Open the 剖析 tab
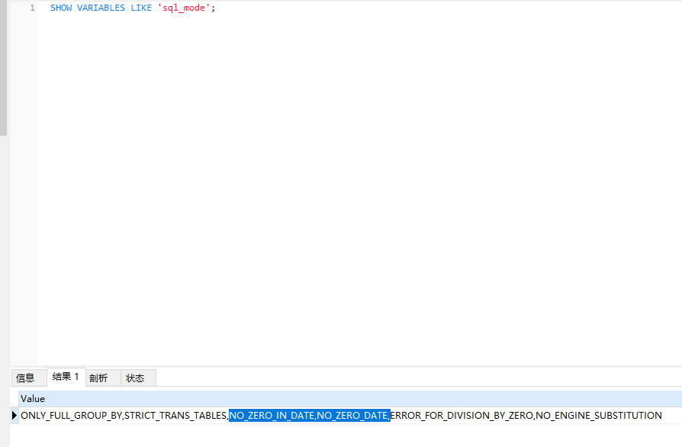 pos(103,378)
